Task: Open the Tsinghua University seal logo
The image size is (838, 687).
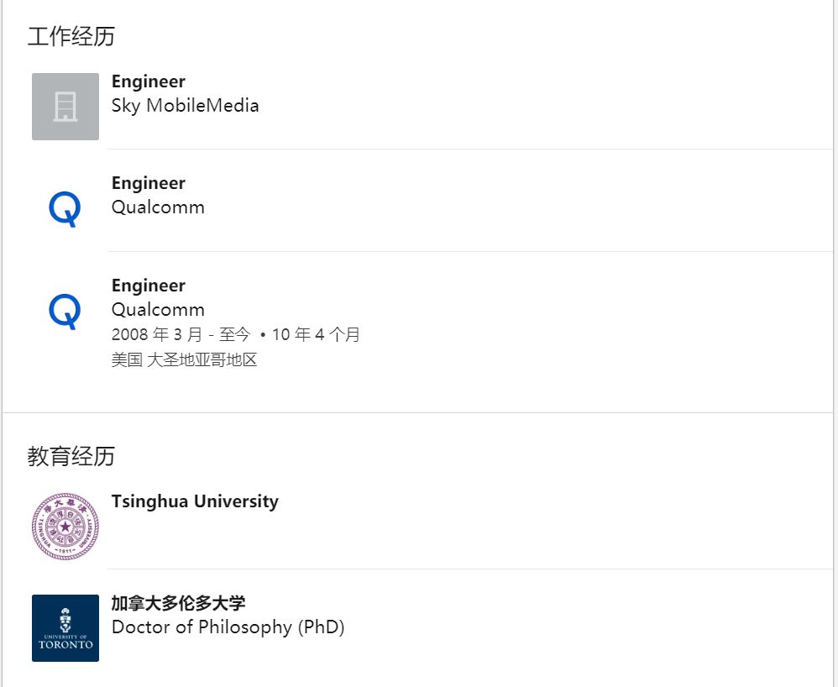Action: pyautogui.click(x=65, y=527)
